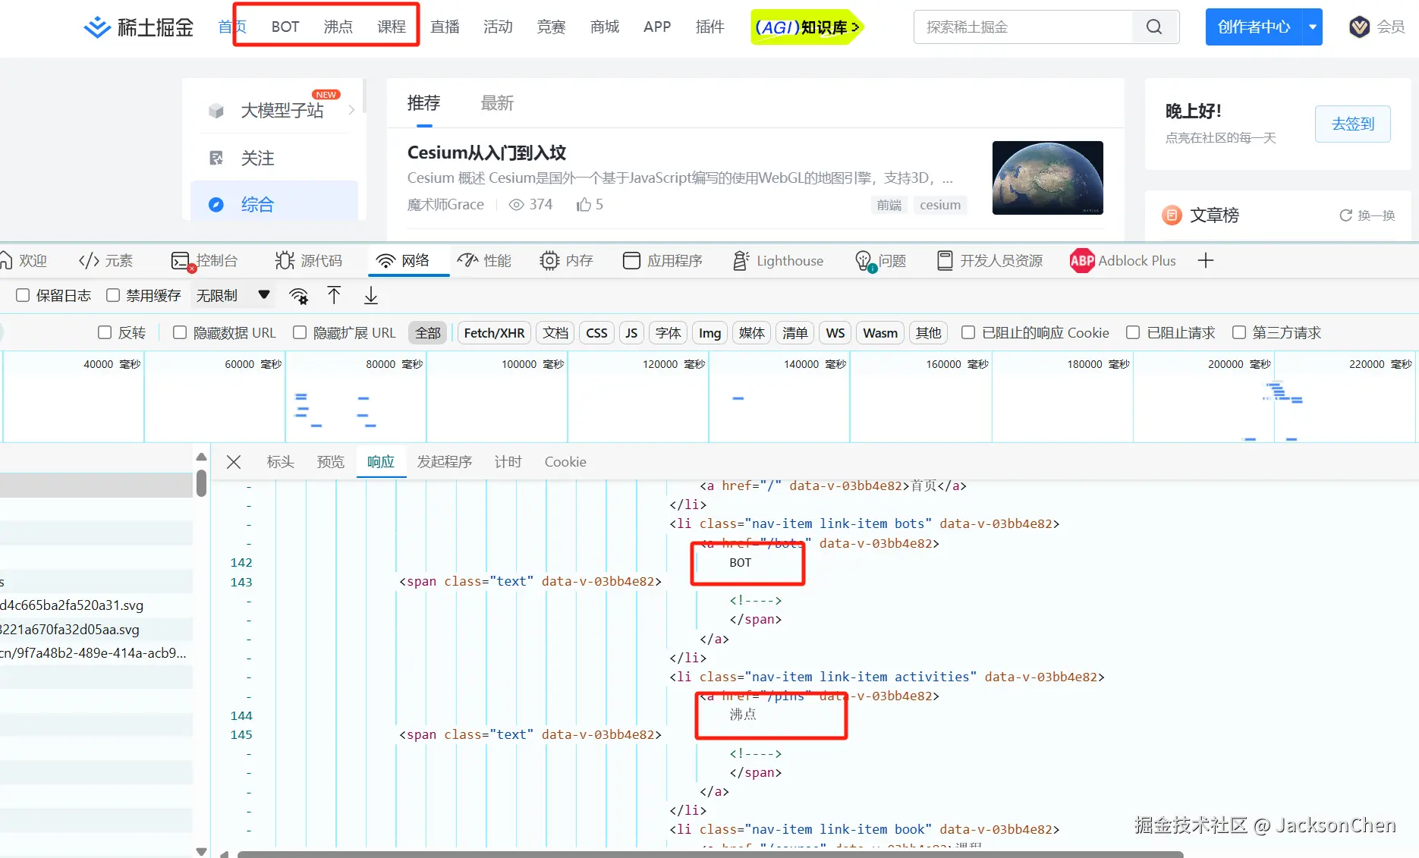Viewport: 1419px width, 858px height.
Task: Open the 创作者中心 dropdown arrow
Action: point(1313,27)
